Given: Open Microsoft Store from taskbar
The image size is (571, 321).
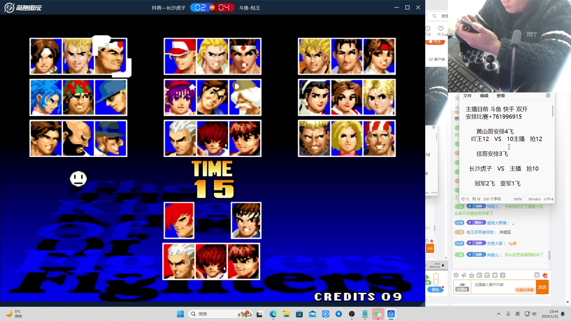Looking at the screenshot, I should 299,314.
